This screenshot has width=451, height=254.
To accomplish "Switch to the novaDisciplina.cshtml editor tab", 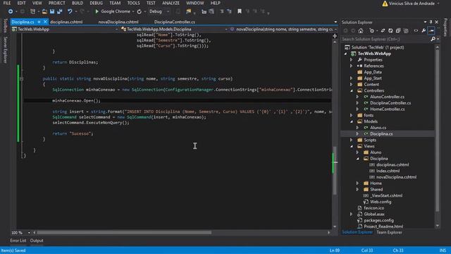I will click(118, 22).
